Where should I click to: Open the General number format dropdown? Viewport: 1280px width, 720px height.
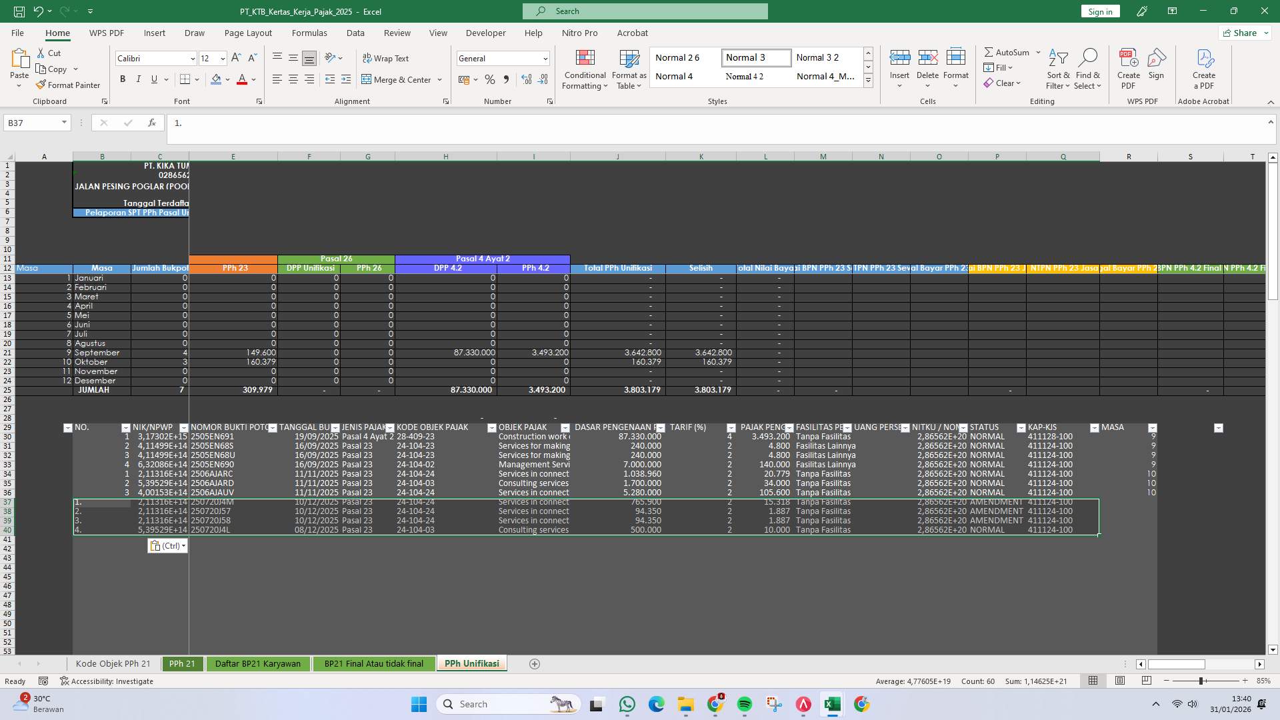(544, 59)
